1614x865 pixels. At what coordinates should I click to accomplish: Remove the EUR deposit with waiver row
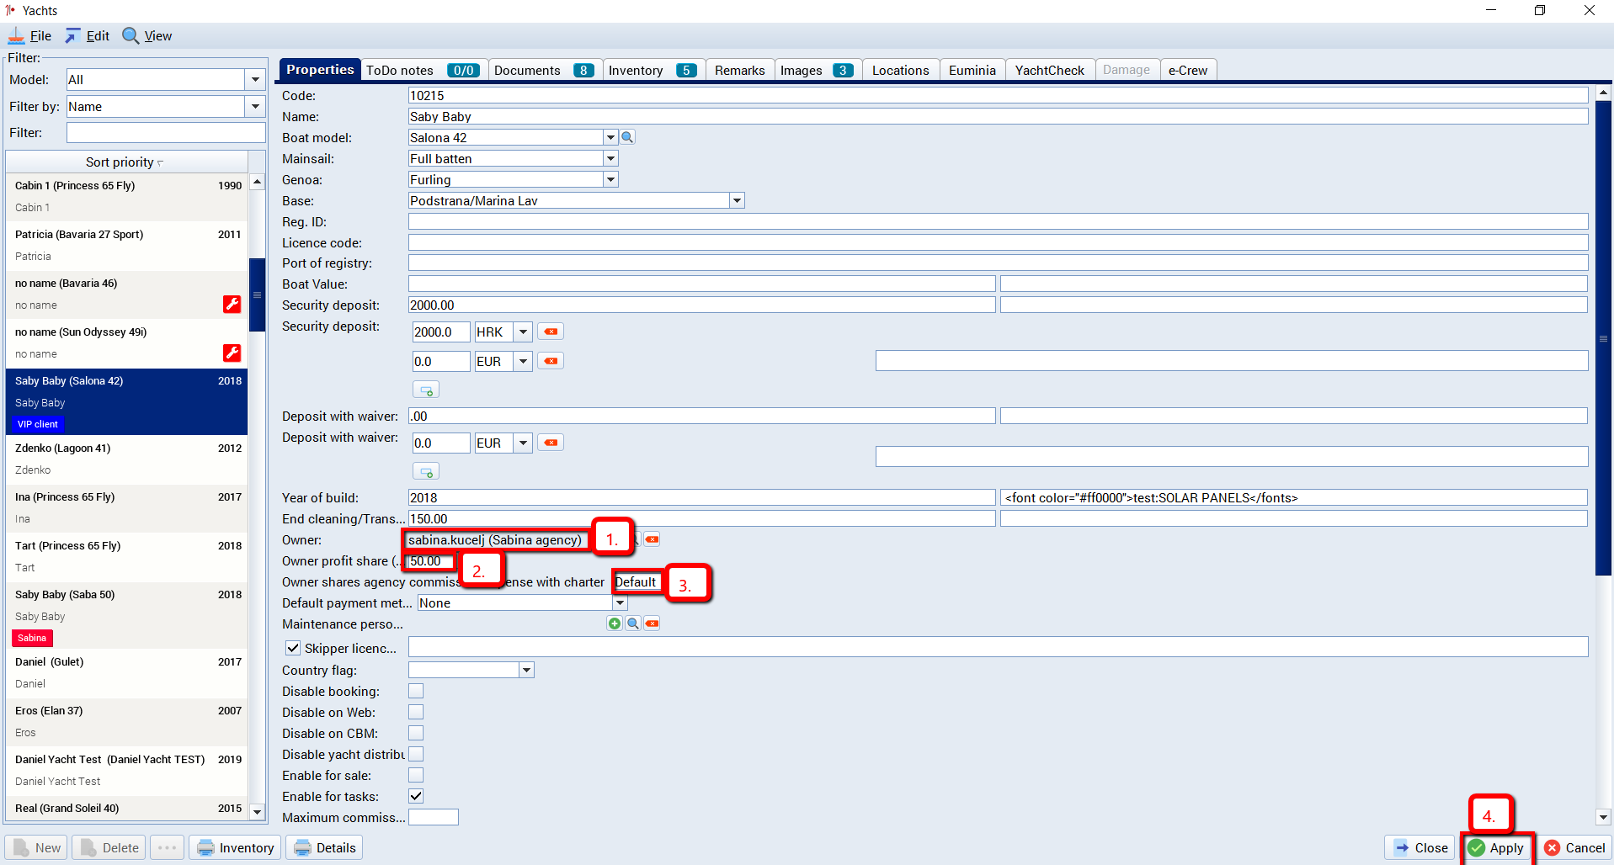[551, 443]
